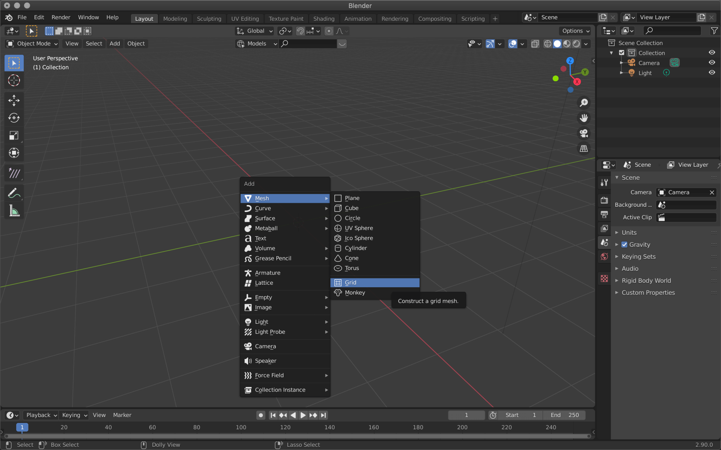Select the Move tool in the toolbar
The width and height of the screenshot is (721, 450).
(x=14, y=101)
